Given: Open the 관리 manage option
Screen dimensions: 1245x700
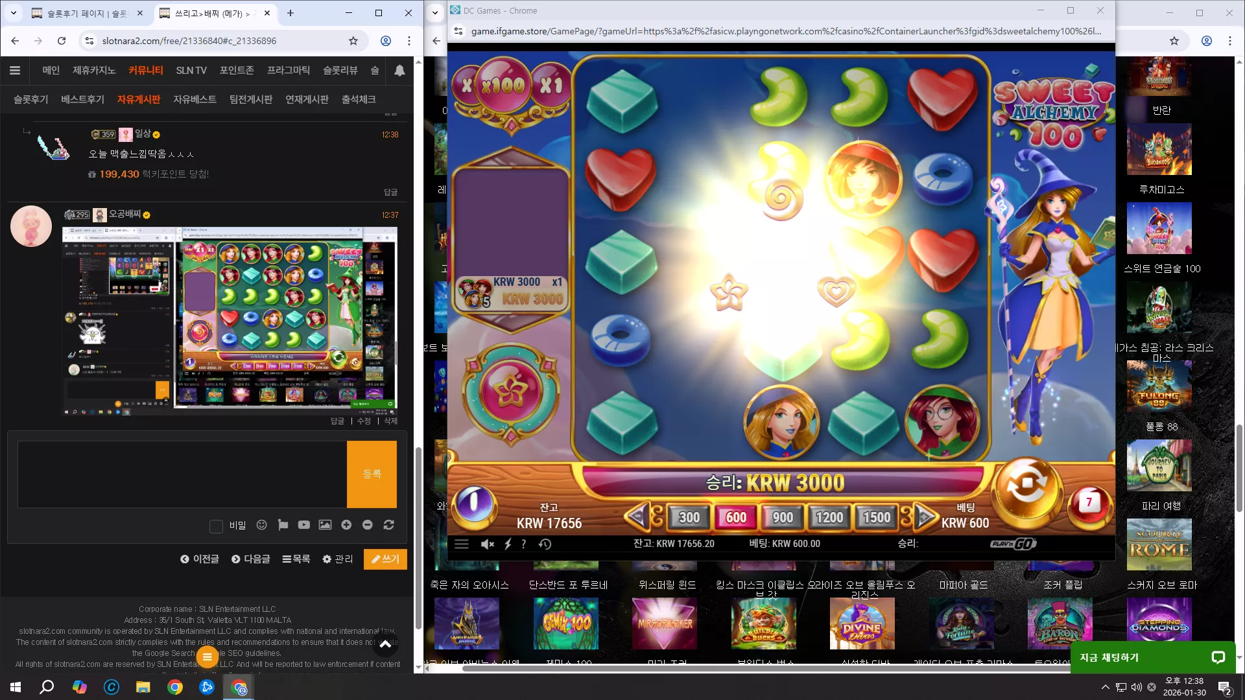Looking at the screenshot, I should coord(338,559).
